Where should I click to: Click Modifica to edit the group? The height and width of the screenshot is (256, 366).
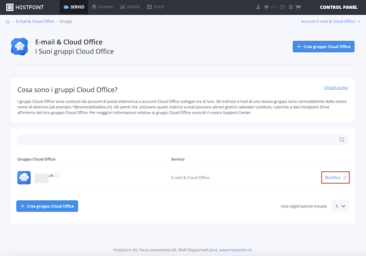point(335,178)
